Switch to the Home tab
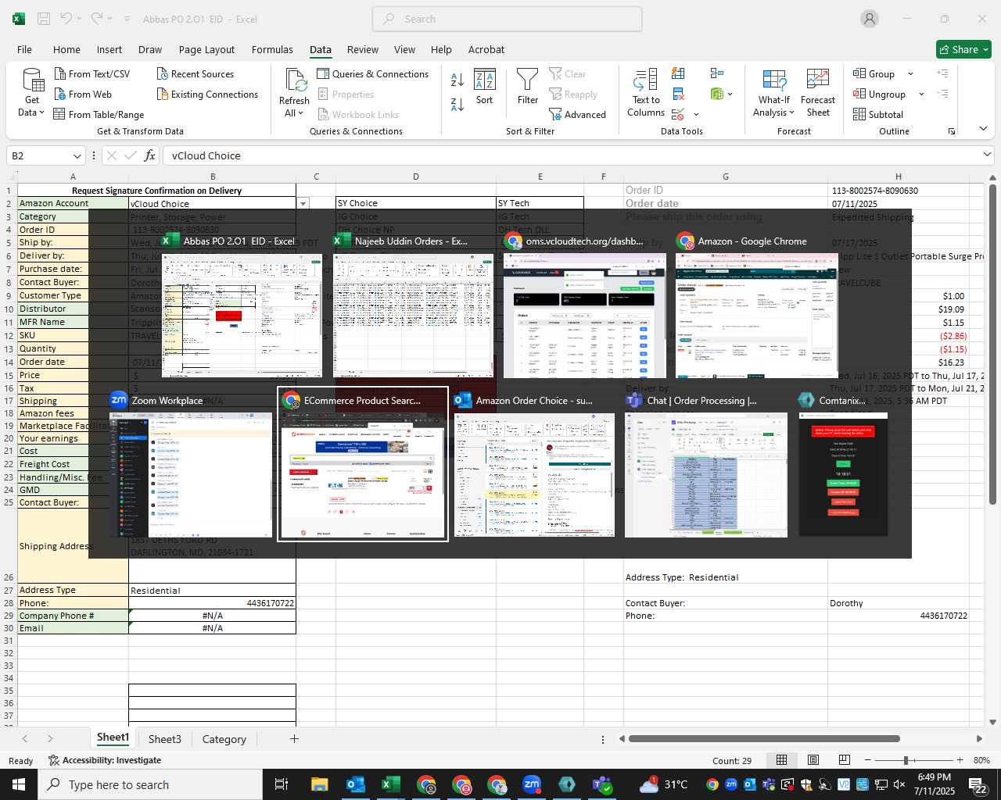This screenshot has height=800, width=1001. click(66, 49)
